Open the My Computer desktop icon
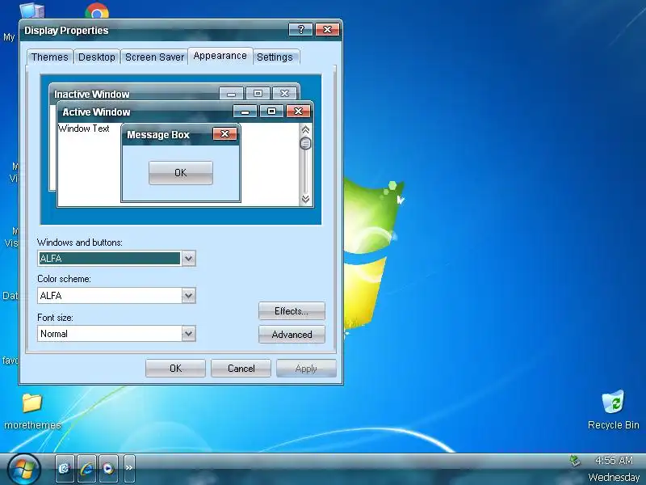 point(31,11)
